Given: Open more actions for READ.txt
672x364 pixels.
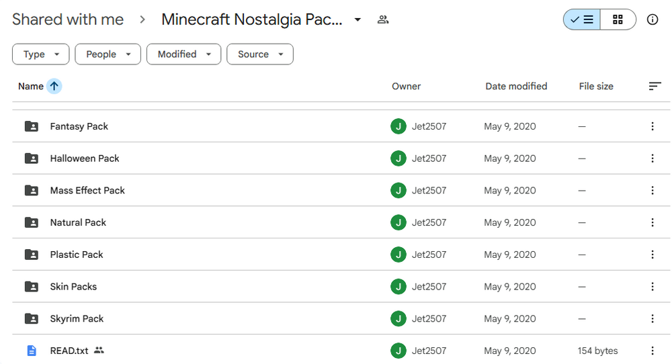Looking at the screenshot, I should point(653,351).
